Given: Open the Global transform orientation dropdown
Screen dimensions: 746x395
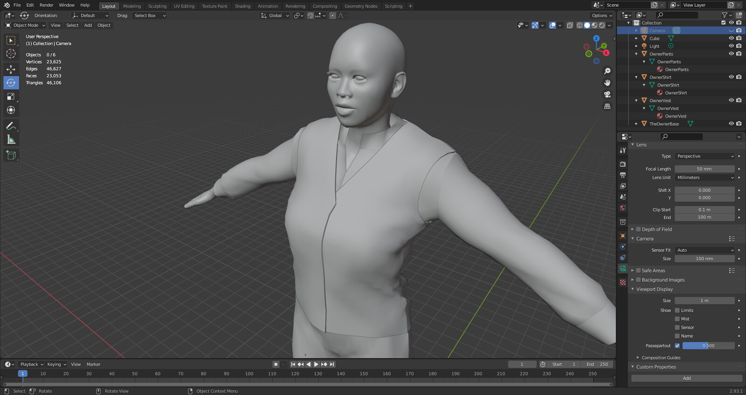Looking at the screenshot, I should (275, 15).
